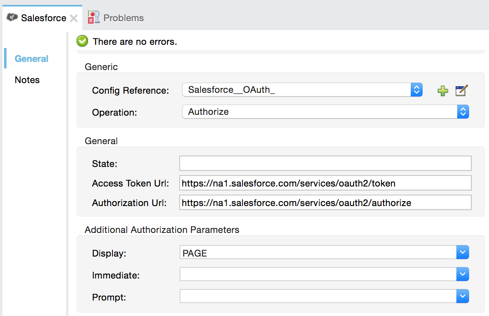Select Notes in the left sidebar
Image resolution: width=489 pixels, height=316 pixels.
[27, 80]
